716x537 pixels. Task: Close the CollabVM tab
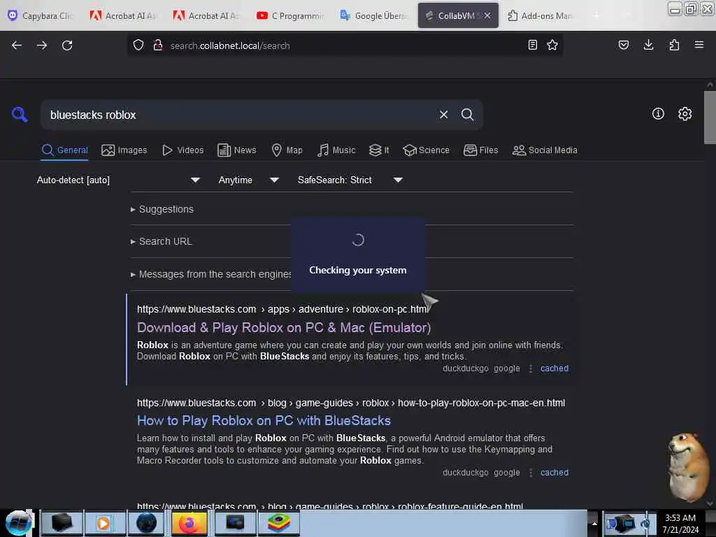coord(487,15)
